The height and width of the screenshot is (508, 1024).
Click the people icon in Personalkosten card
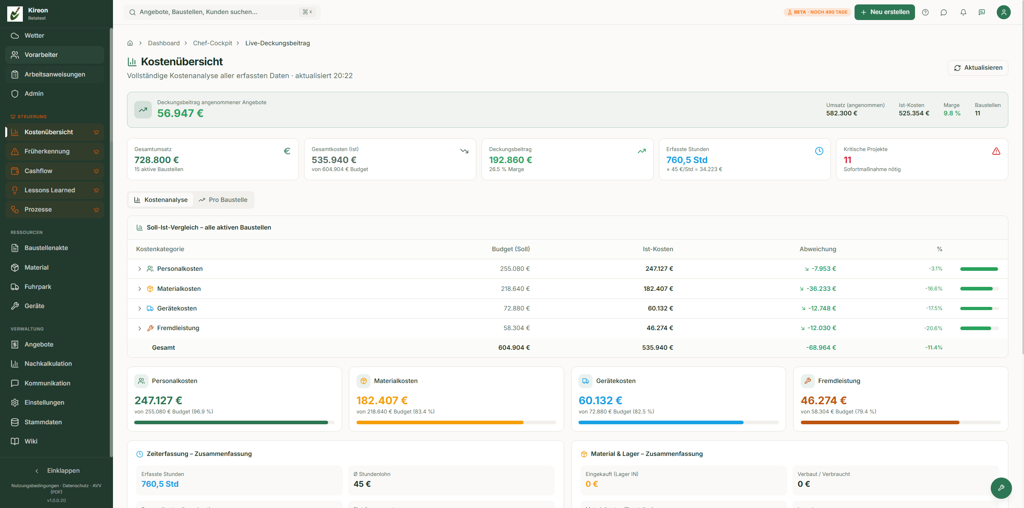pos(141,381)
